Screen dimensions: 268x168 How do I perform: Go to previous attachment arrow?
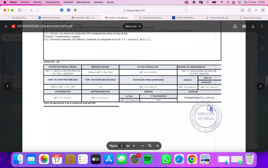coord(7,86)
